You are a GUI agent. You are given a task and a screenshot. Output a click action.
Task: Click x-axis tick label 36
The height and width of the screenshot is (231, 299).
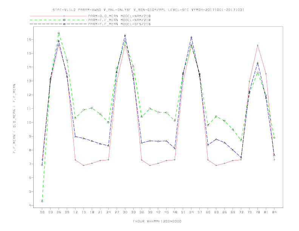(x=142, y=212)
